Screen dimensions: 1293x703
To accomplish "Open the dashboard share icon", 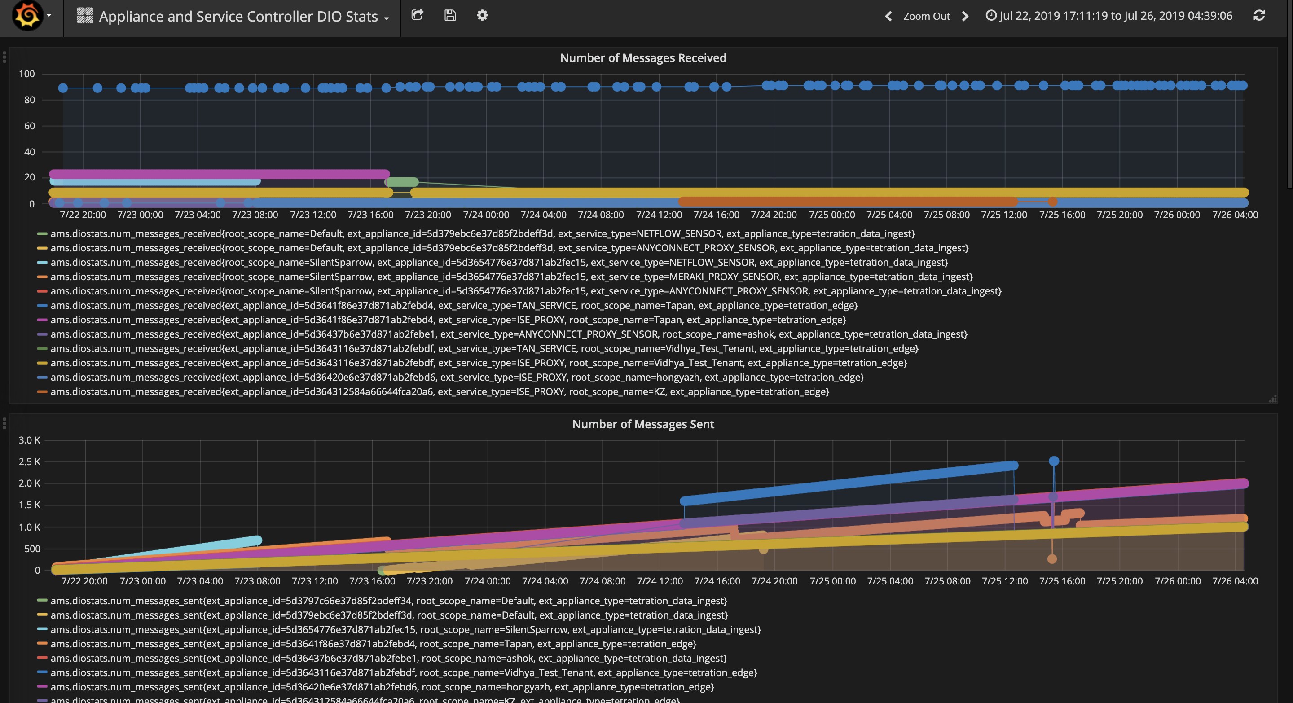I will pos(416,16).
